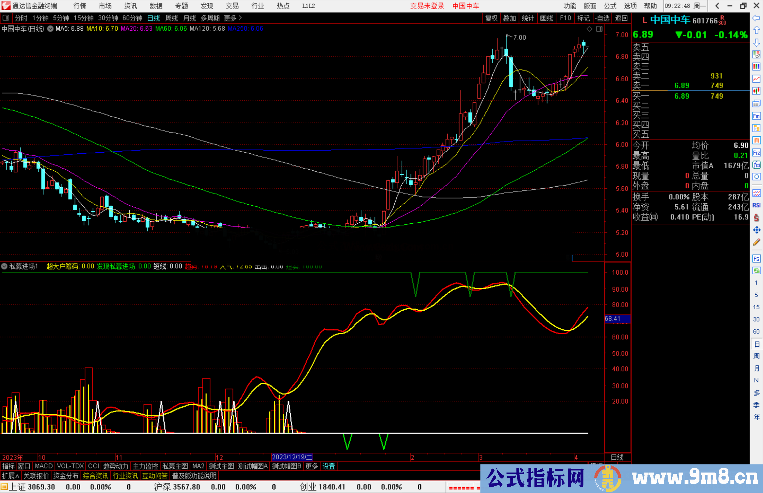Viewport: 763px width, 493px height.
Task: Select the MACD indicator tab
Action: point(43,466)
